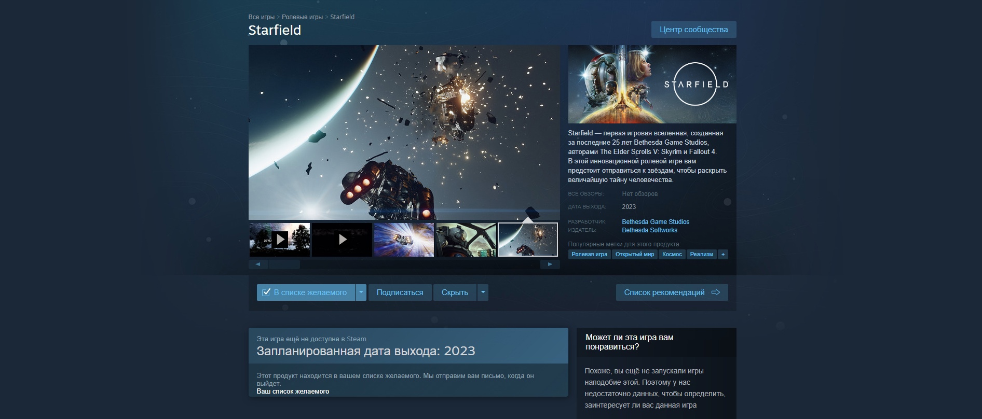This screenshot has height=419, width=982.
Task: Click 'Запланированная дата выхода: 2023' heading
Action: (x=366, y=351)
